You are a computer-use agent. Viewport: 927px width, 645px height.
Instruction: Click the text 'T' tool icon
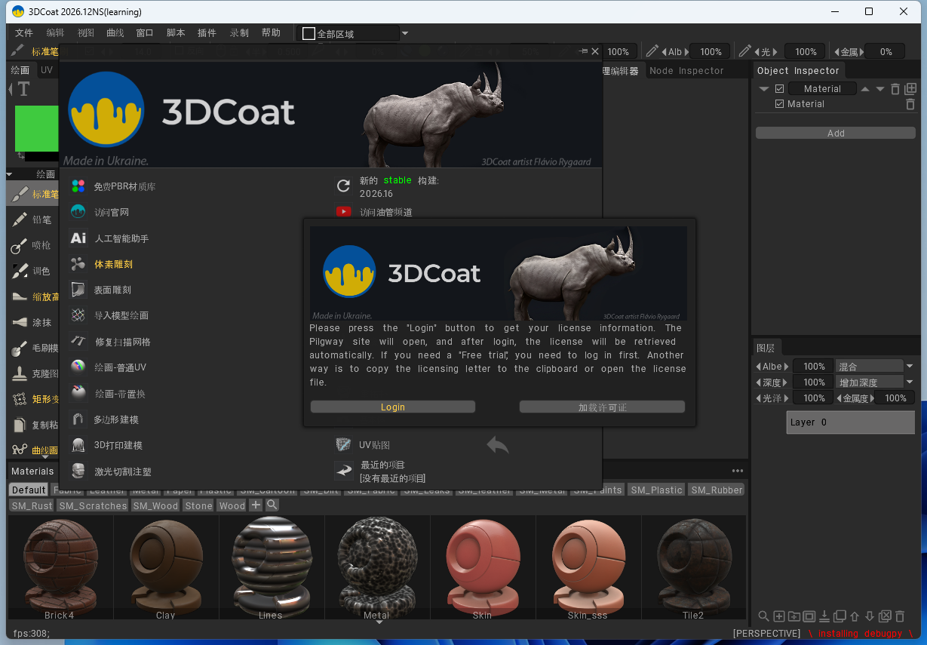coord(23,89)
